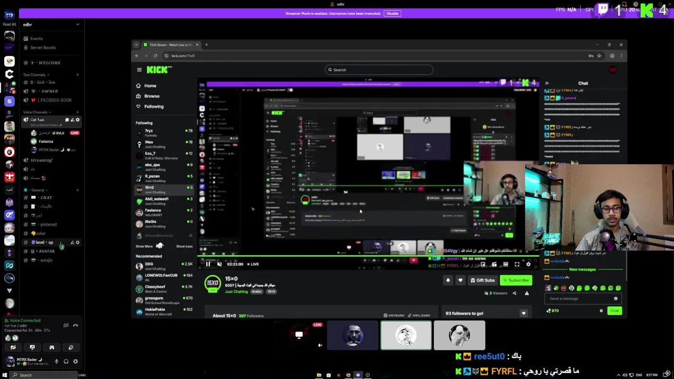Click the Windows taskbar Search box
This screenshot has height=379, width=674.
coord(44,375)
